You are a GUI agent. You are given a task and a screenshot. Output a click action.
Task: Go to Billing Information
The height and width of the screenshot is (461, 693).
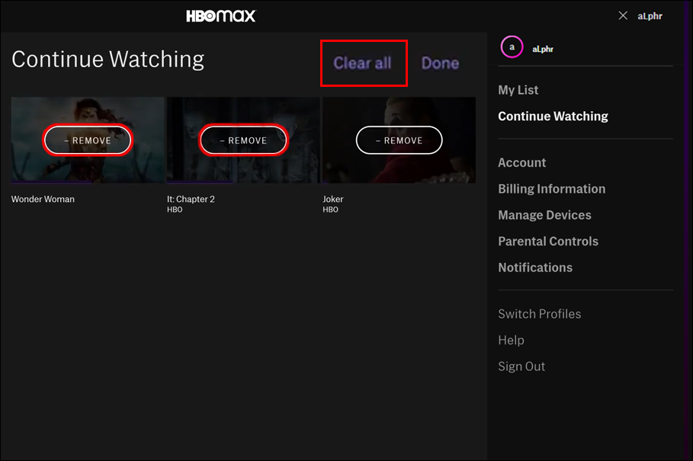click(551, 189)
